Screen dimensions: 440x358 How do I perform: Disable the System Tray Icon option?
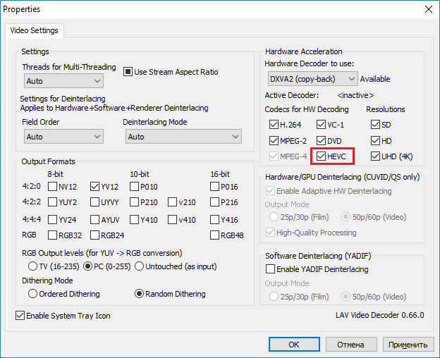[20, 316]
